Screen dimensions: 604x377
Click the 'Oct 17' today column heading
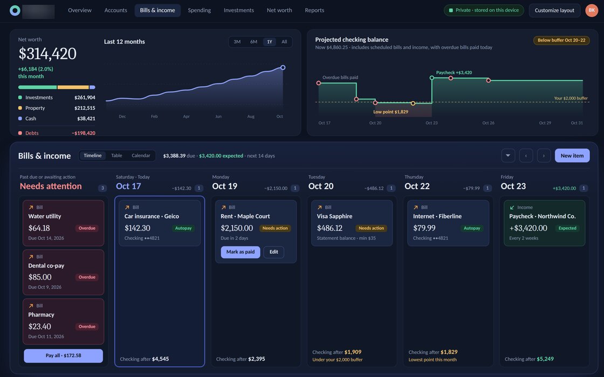coord(129,186)
